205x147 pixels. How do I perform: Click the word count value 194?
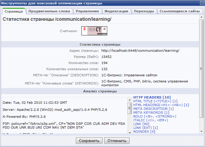(104, 63)
